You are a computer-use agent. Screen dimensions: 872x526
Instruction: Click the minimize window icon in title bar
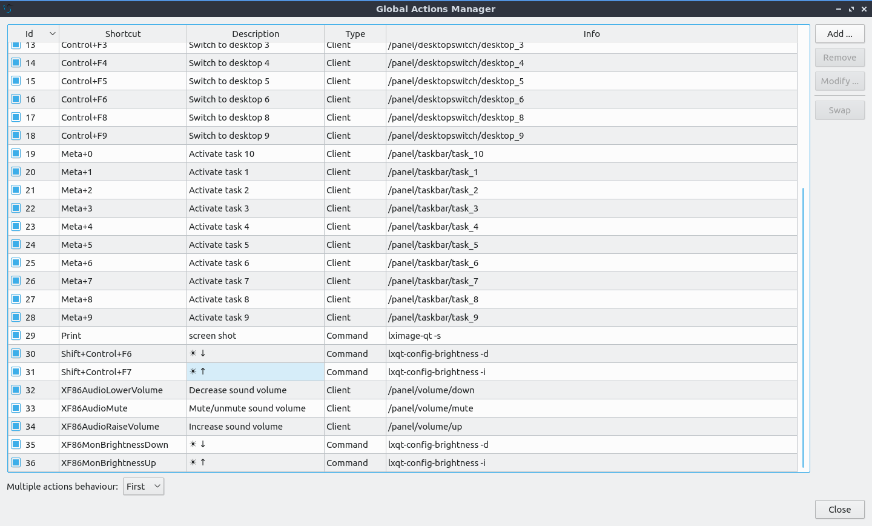coord(839,9)
